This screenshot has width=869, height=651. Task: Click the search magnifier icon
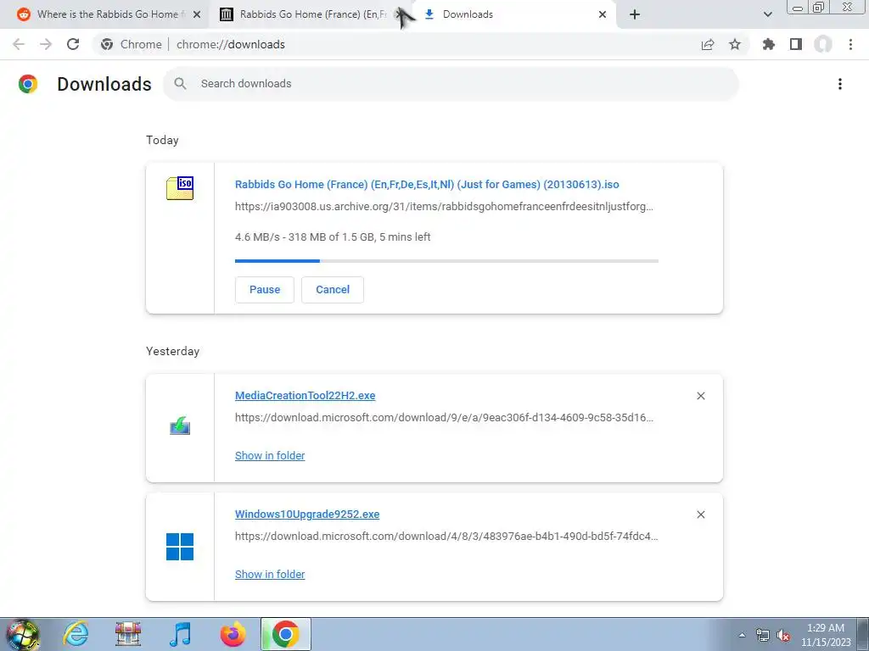tap(180, 84)
